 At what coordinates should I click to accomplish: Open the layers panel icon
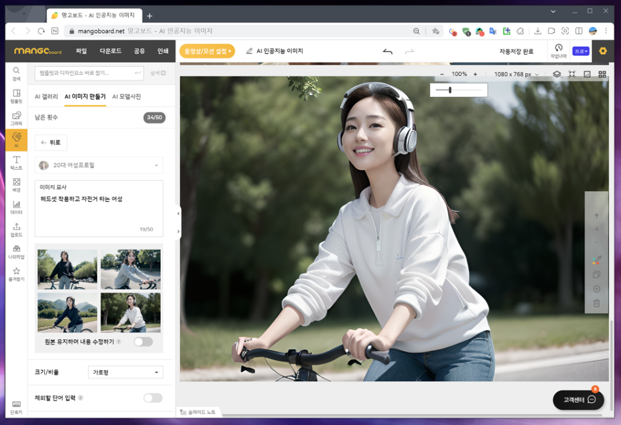pos(557,74)
